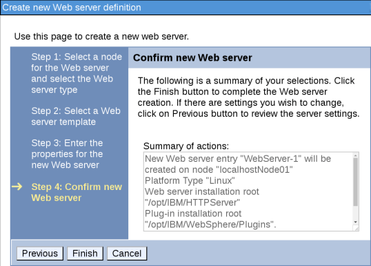Click 'created on node "localhostNode01"' line
Image resolution: width=371 pixels, height=266 pixels.
pos(219,169)
